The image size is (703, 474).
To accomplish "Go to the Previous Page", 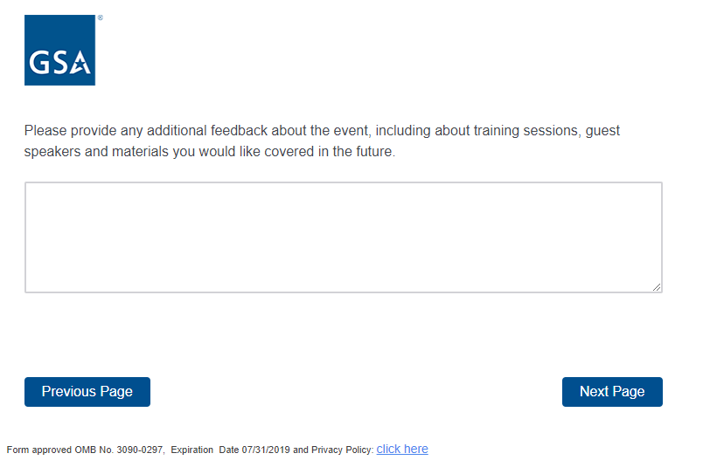I will [x=87, y=392].
